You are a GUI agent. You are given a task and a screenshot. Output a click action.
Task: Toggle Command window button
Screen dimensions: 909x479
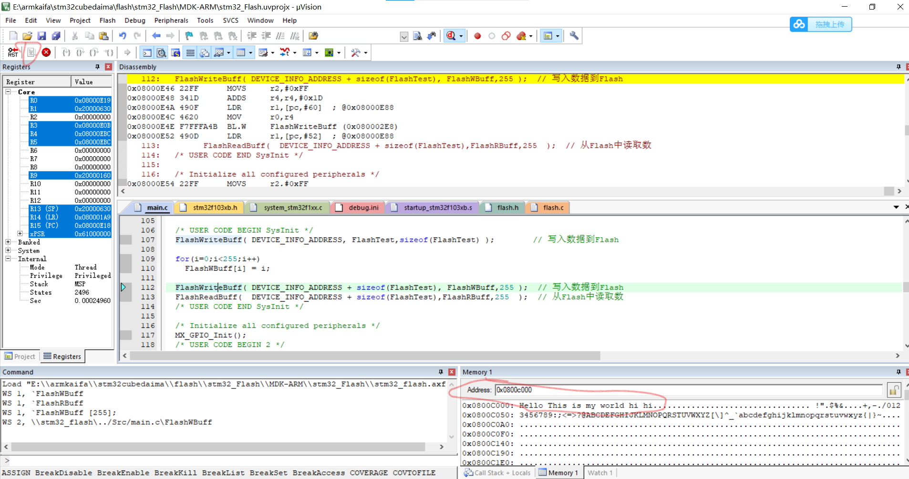coord(147,52)
